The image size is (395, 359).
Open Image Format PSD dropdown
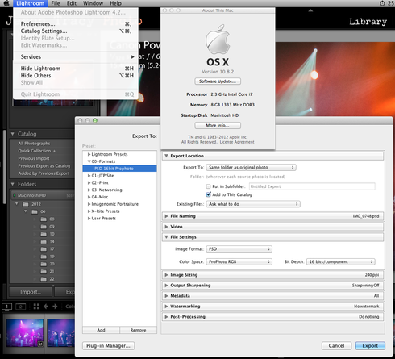[x=239, y=249]
